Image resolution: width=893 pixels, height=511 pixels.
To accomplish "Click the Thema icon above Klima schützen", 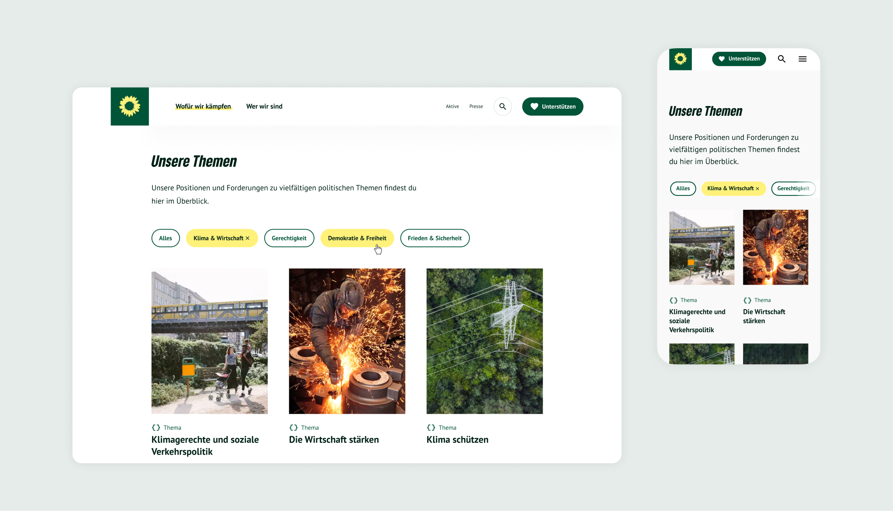I will click(x=432, y=427).
